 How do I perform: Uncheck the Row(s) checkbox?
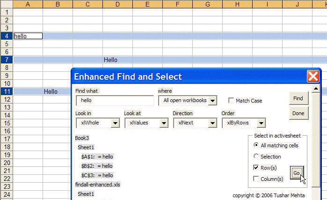pos(255,167)
